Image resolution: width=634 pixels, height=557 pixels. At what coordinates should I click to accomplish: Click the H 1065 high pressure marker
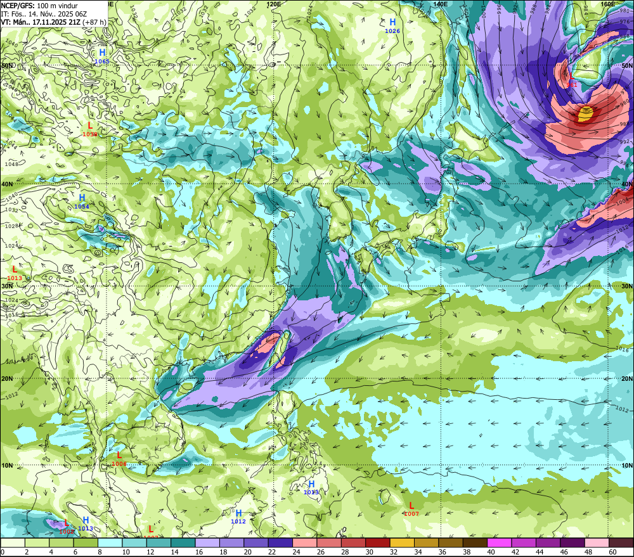[x=102, y=56]
